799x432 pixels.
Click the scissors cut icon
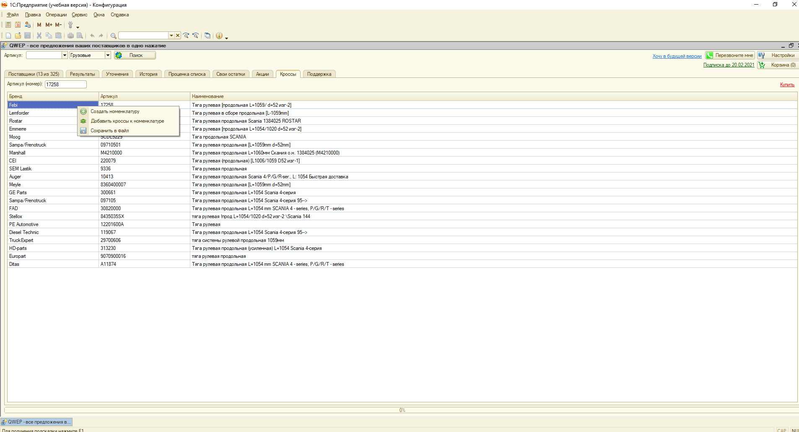click(x=39, y=36)
